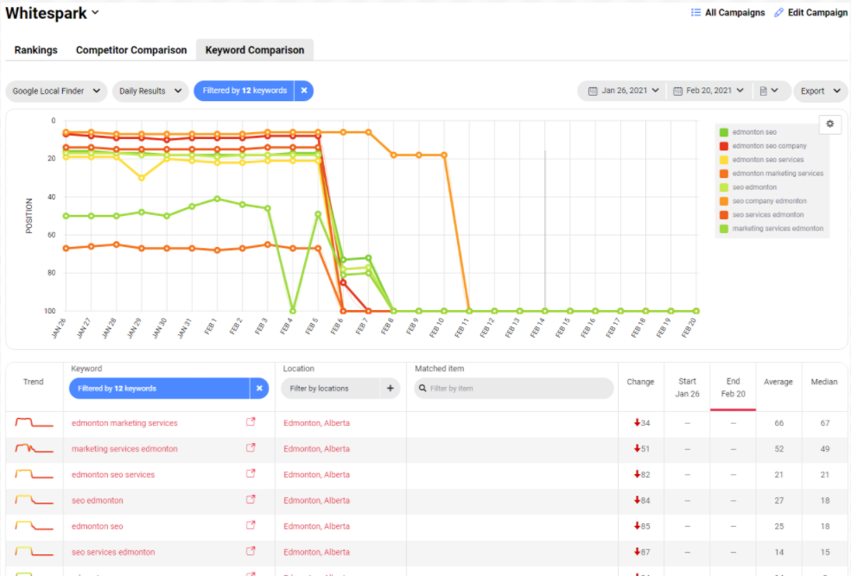Viewport: 851px width, 576px height.
Task: Switch to the Competitor Comparison tab
Action: pyautogui.click(x=131, y=50)
